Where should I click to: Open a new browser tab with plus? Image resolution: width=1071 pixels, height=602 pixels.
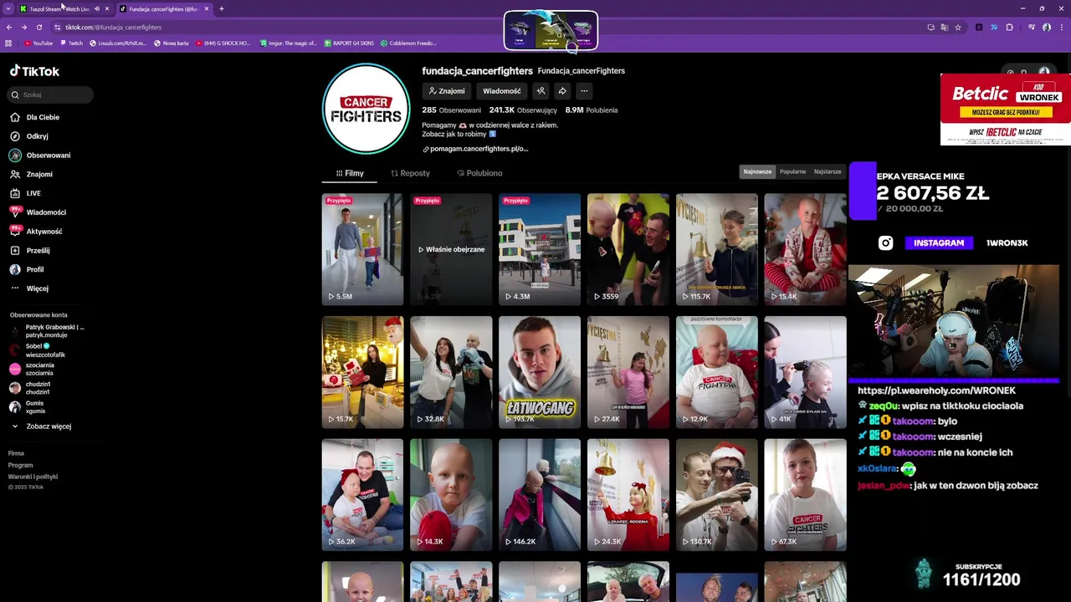[222, 8]
